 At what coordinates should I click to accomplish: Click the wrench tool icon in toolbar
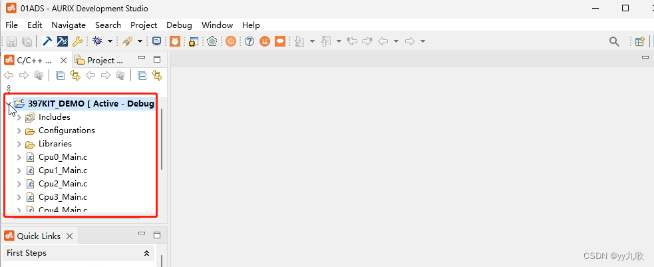77,41
